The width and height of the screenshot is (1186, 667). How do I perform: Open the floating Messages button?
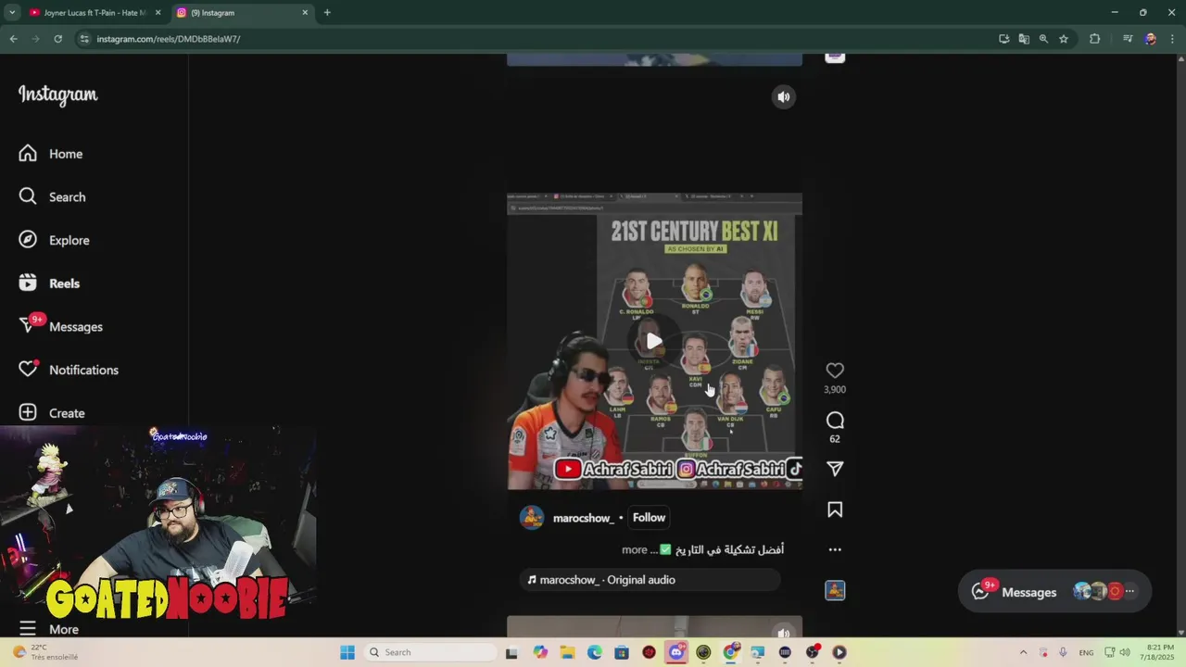[x=1054, y=592]
